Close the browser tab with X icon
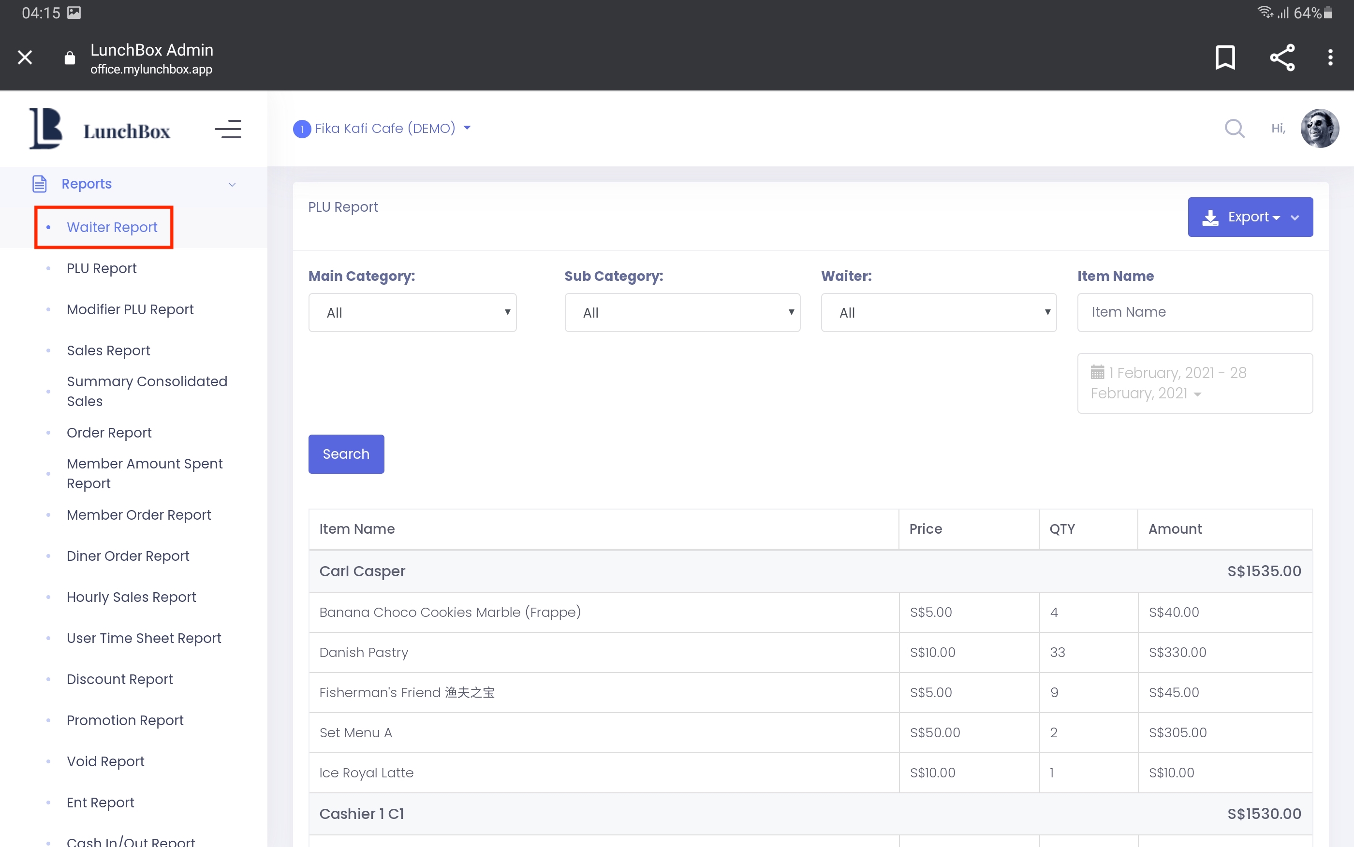This screenshot has width=1354, height=847. [25, 58]
